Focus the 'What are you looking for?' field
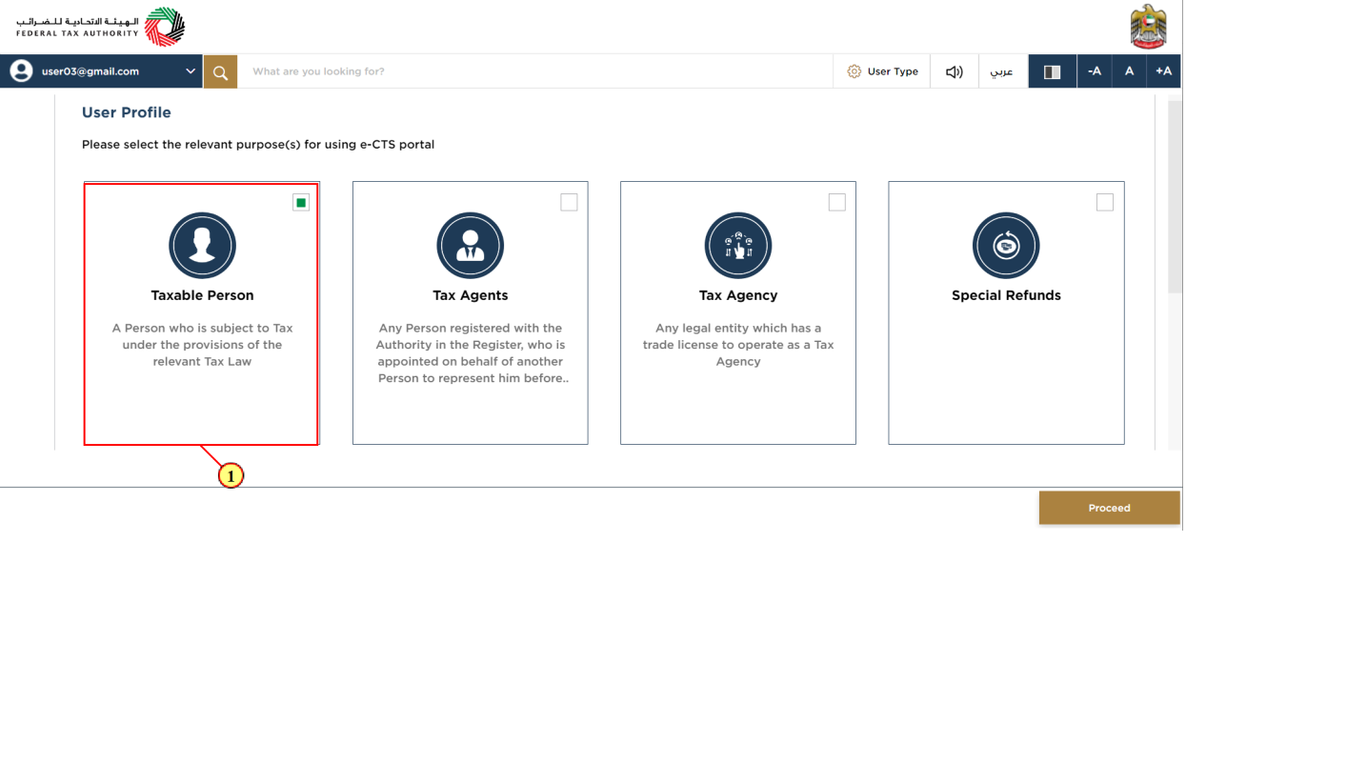 (534, 71)
